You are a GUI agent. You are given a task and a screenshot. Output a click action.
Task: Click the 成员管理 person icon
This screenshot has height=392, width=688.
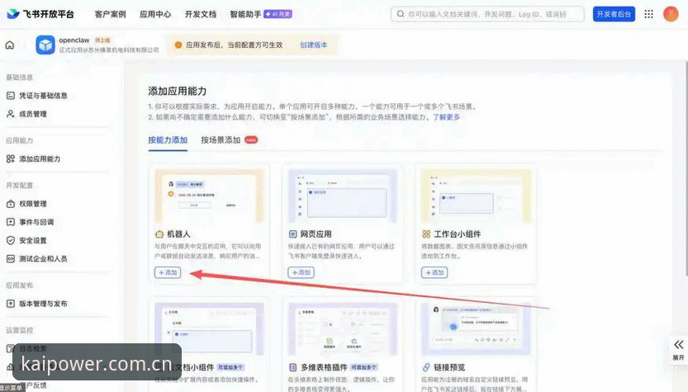pyautogui.click(x=11, y=114)
